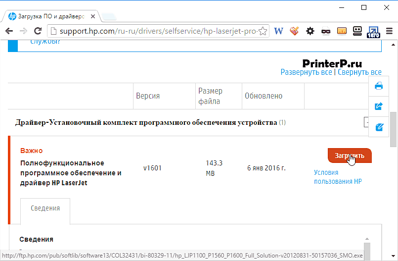Click the browser forward arrow
Image resolution: width=398 pixels, height=261 pixels.
tap(23, 31)
